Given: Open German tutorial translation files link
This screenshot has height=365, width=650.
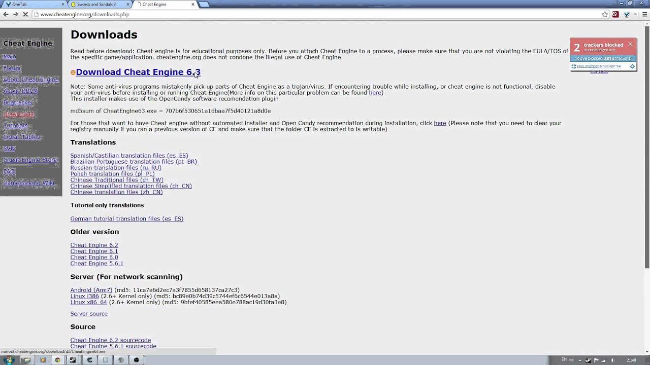Looking at the screenshot, I should pos(127,219).
